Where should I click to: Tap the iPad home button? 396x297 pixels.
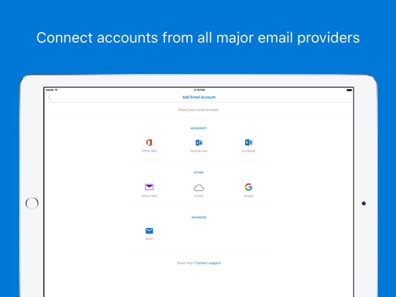32,203
